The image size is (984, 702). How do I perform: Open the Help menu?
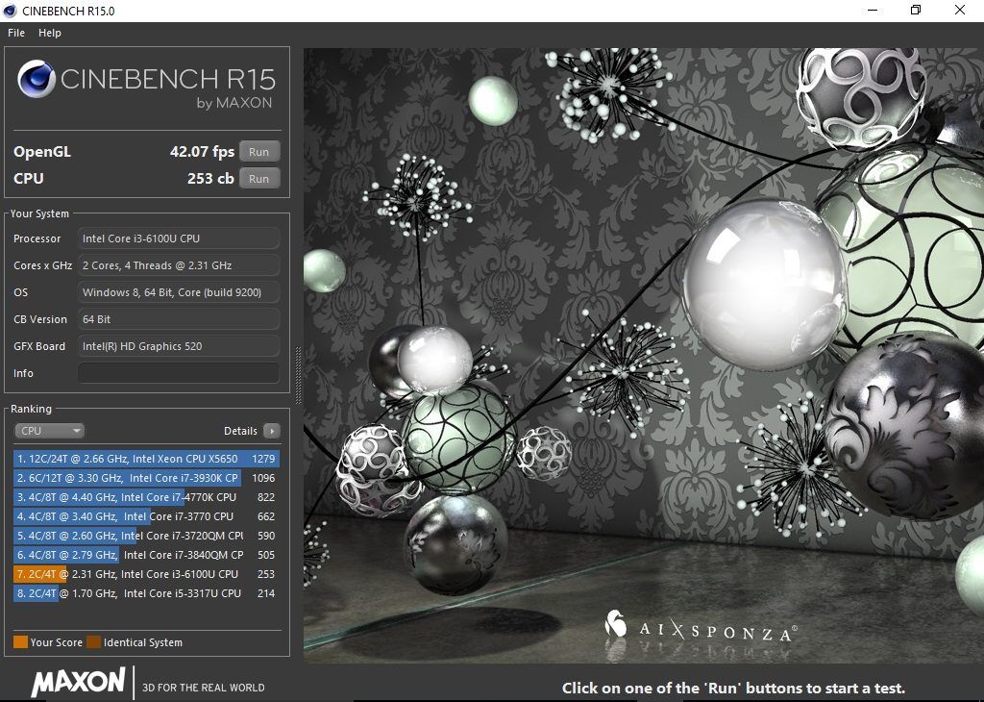click(x=49, y=32)
